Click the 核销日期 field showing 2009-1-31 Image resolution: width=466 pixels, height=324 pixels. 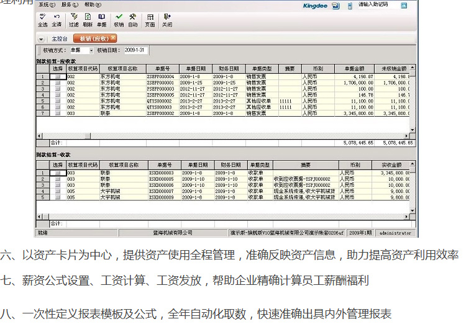coord(135,50)
